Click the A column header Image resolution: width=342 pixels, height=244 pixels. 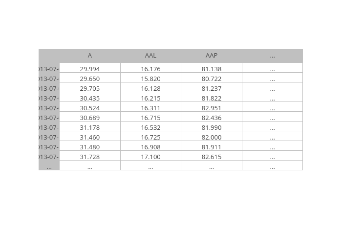(90, 56)
